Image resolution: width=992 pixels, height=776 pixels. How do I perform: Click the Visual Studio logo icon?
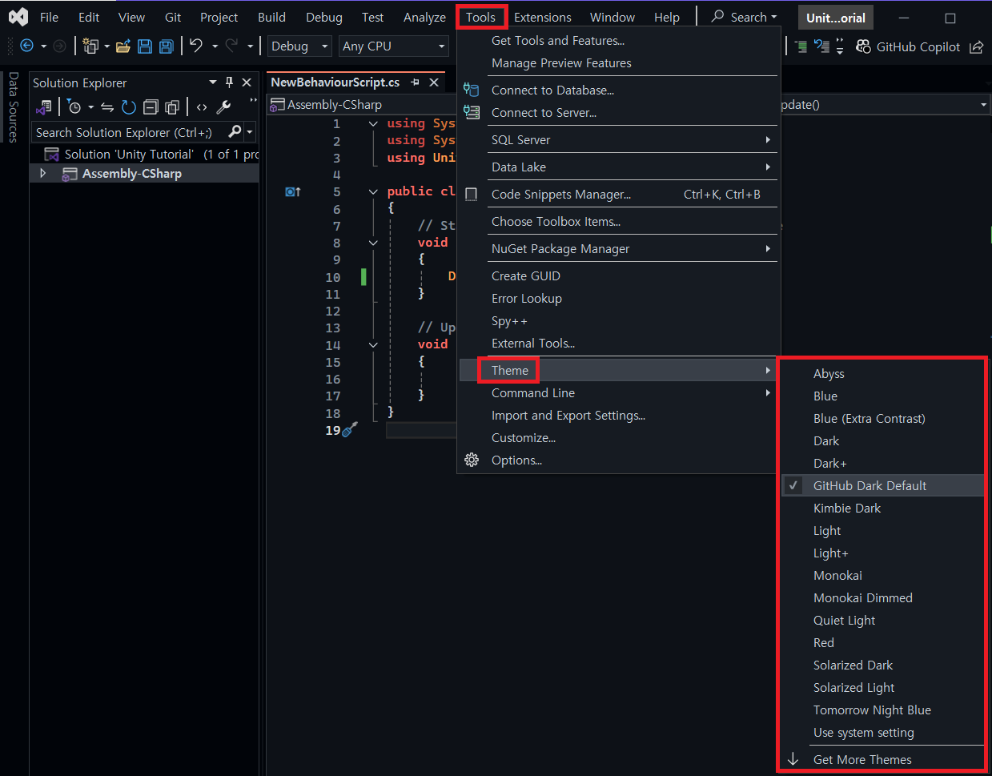18,17
